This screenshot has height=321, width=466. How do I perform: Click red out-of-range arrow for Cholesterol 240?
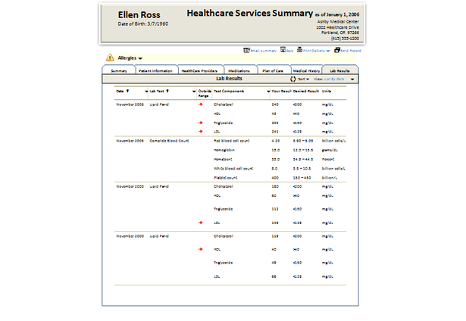pos(201,104)
